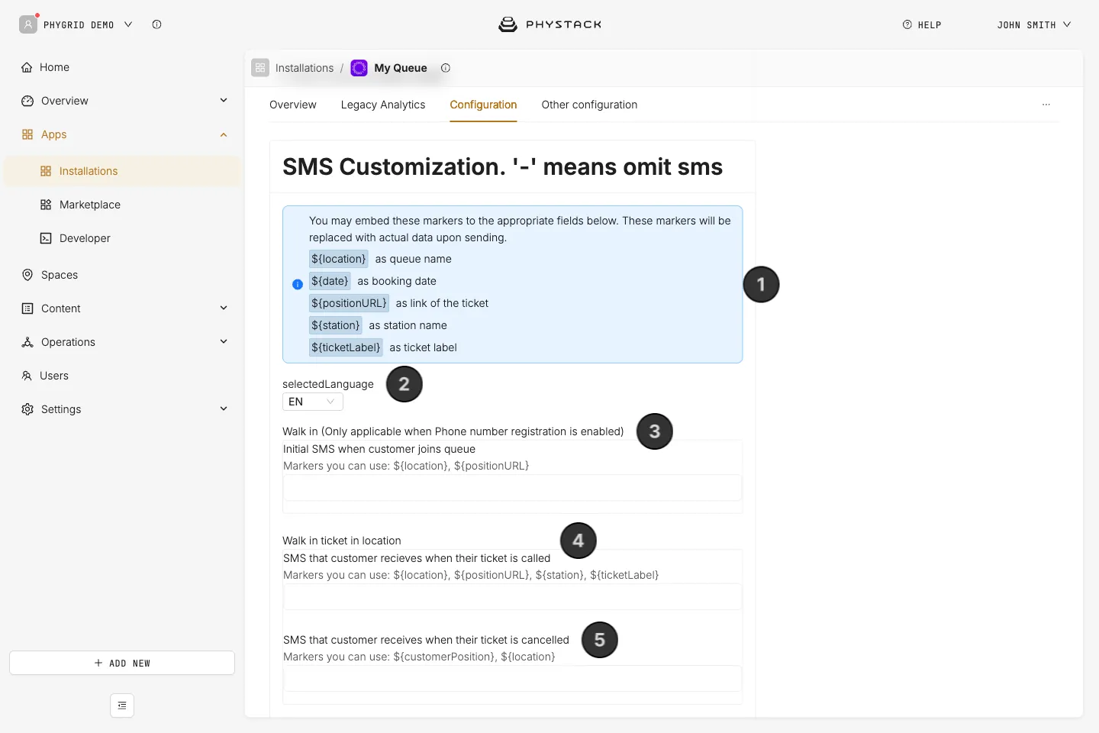Click the Settings gear icon in sidebar
The height and width of the screenshot is (733, 1099).
point(27,409)
